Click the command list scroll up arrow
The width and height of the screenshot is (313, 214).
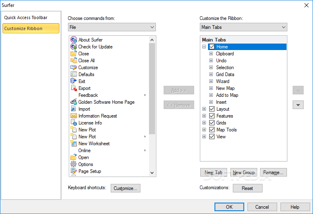click(152, 40)
